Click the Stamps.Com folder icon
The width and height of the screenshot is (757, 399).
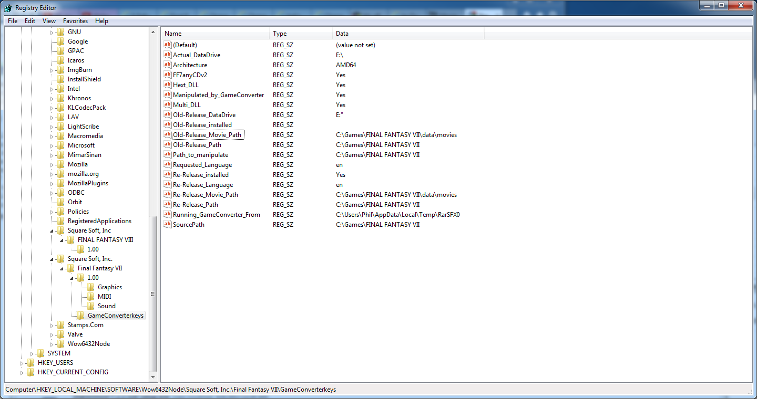pyautogui.click(x=61, y=325)
